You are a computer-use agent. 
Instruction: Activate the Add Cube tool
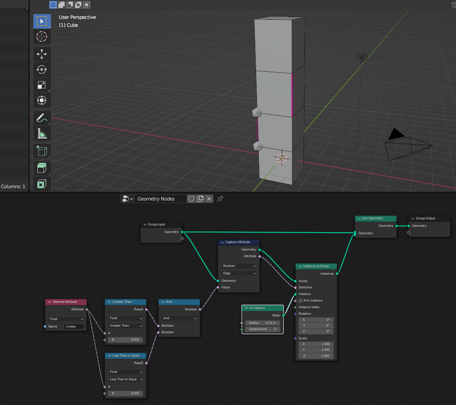tap(42, 151)
